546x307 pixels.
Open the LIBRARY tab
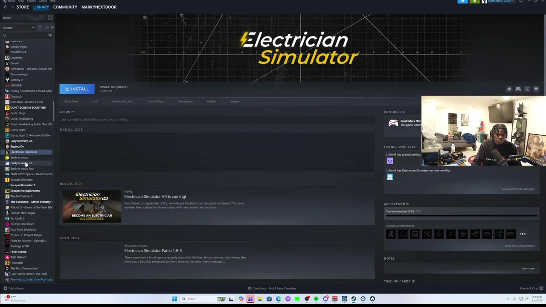41,7
